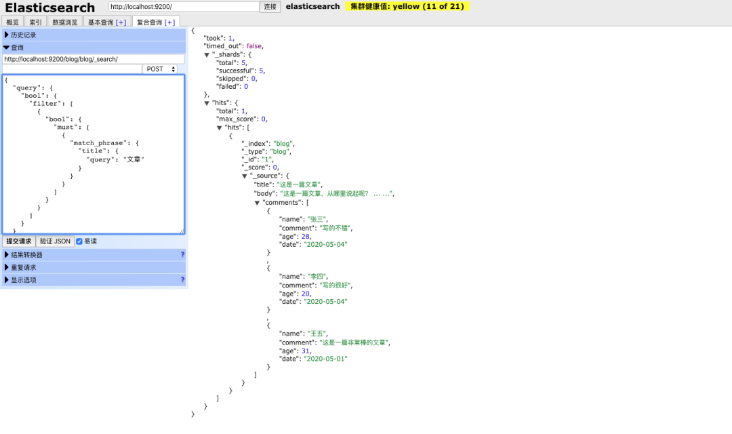Expand the 显示选项 section
Image resolution: width=732 pixels, height=434 pixels.
(x=94, y=280)
